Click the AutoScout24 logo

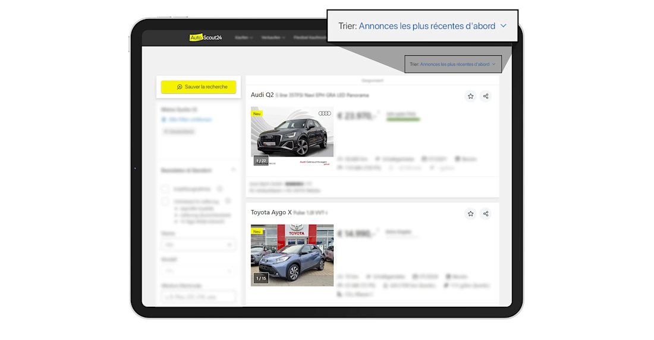click(x=206, y=37)
